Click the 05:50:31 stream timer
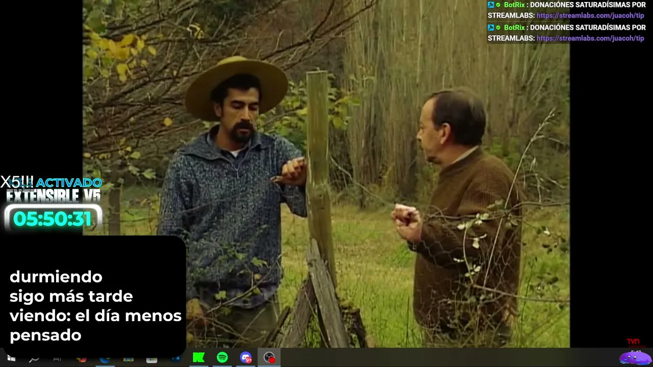This screenshot has width=653, height=367. (x=53, y=219)
